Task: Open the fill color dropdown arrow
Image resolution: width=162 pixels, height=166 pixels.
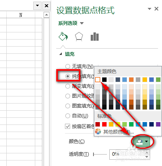Action: tap(147, 141)
